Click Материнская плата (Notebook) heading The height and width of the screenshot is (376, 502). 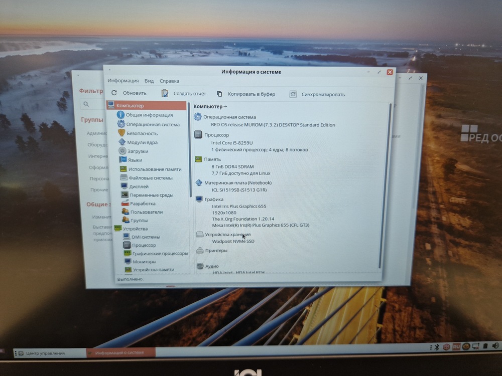pos(238,183)
